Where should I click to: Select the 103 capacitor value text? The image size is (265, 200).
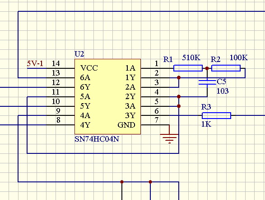click(223, 91)
